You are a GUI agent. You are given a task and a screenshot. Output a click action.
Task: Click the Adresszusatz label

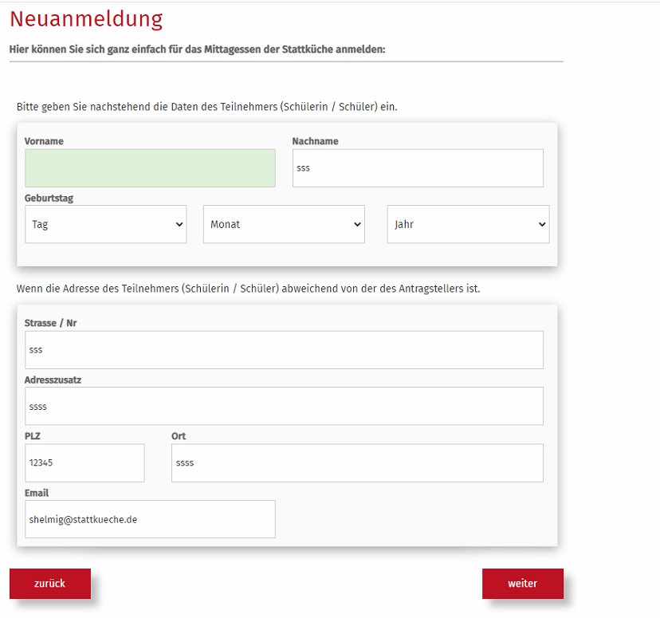point(53,380)
